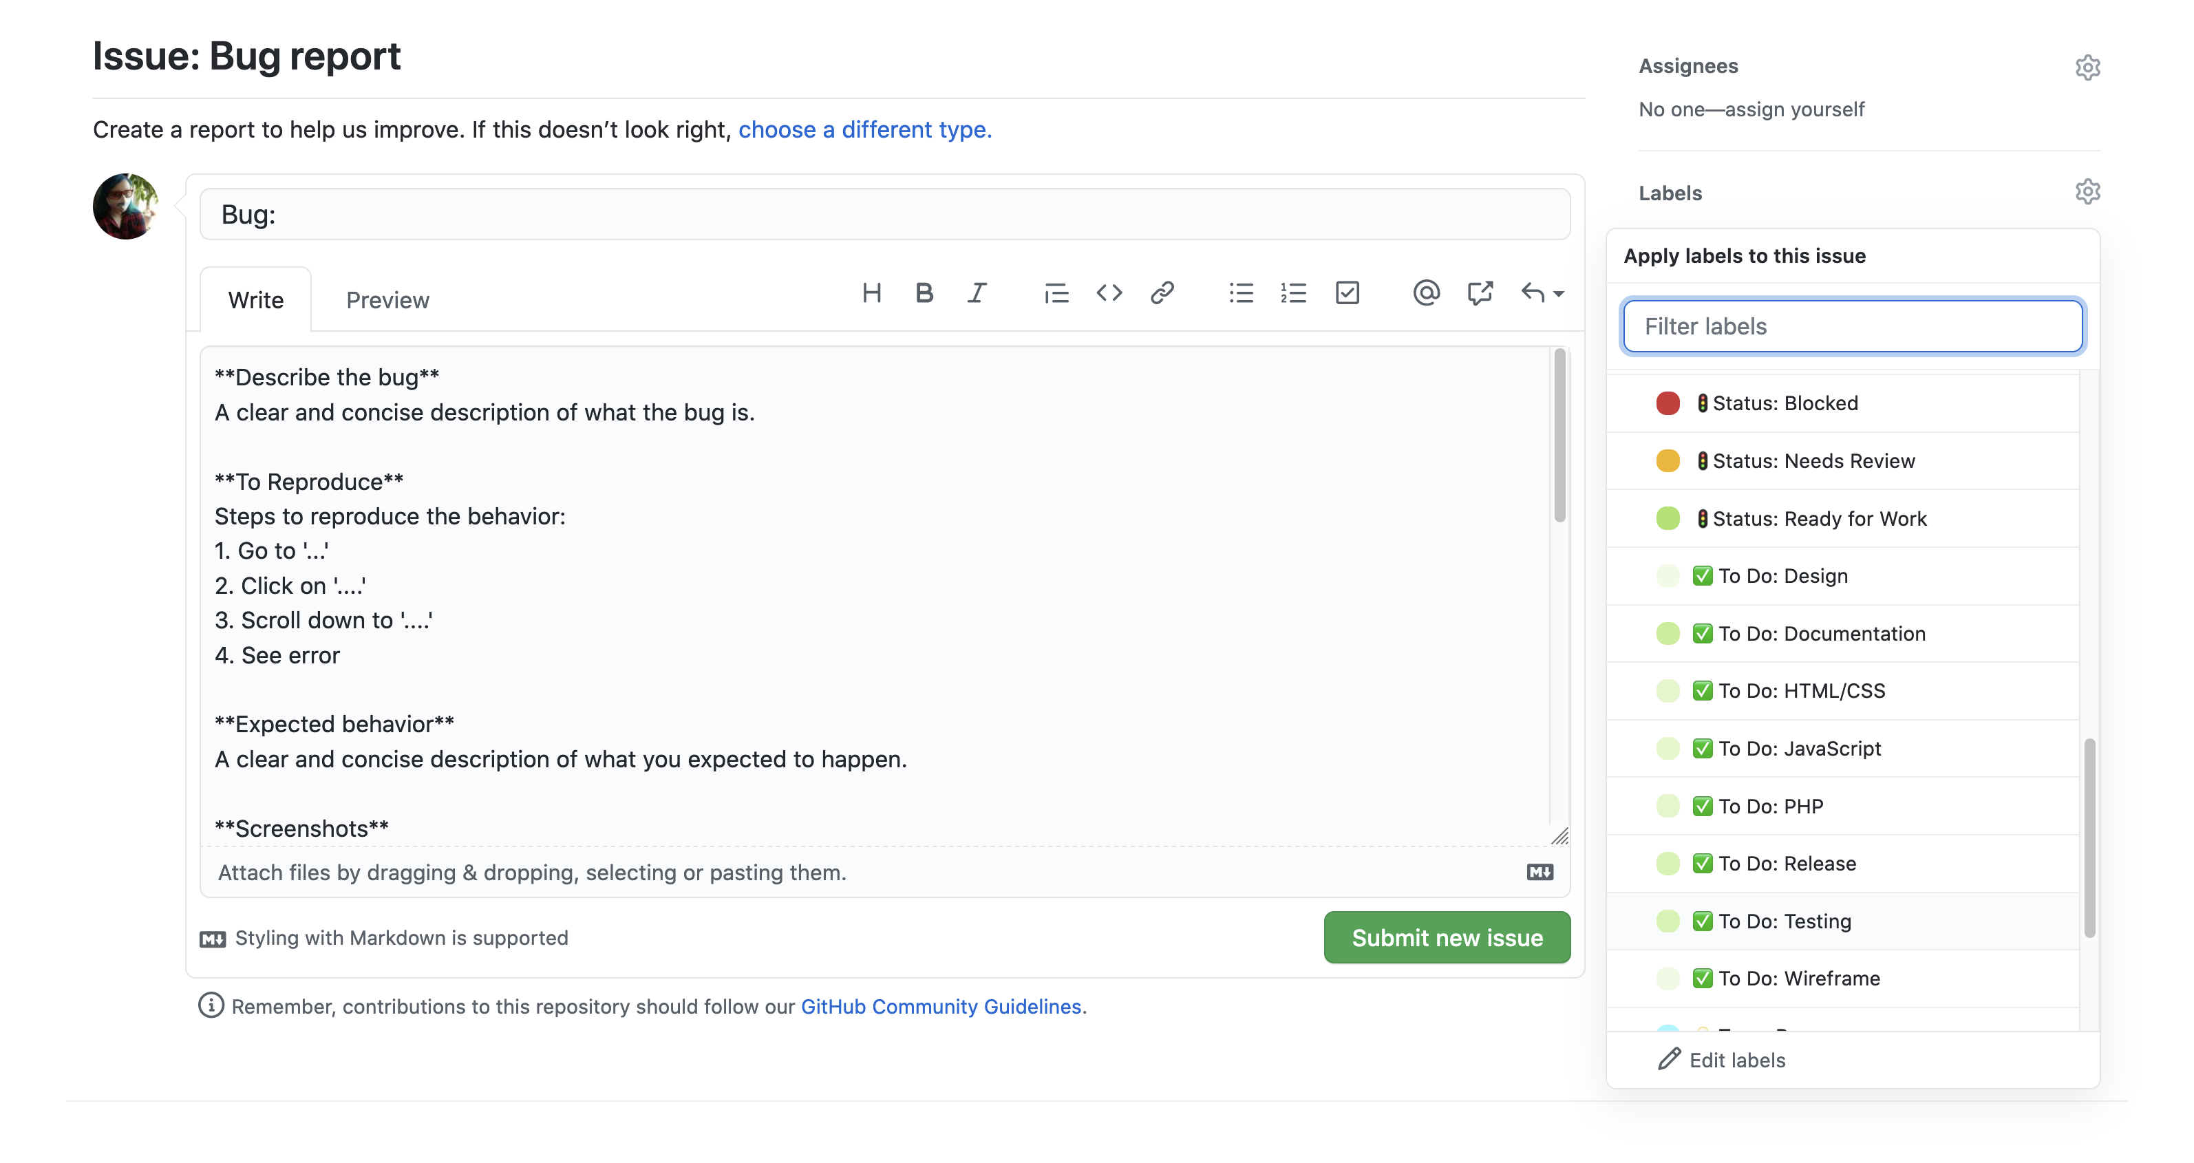
Task: Click the pencil icon for Edit labels
Action: click(x=1670, y=1059)
